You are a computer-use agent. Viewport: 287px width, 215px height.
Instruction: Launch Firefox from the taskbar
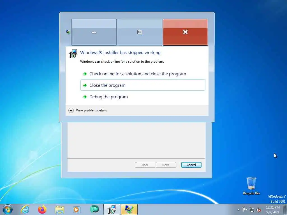(42, 209)
